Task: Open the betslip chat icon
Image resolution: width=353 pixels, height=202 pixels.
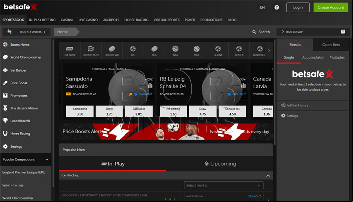Action: 343,32
